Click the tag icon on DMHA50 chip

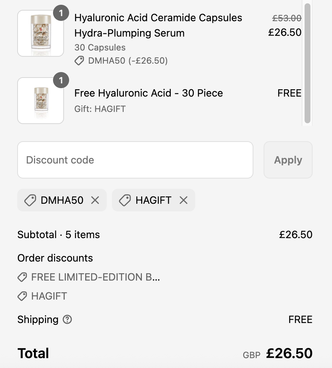tap(30, 200)
